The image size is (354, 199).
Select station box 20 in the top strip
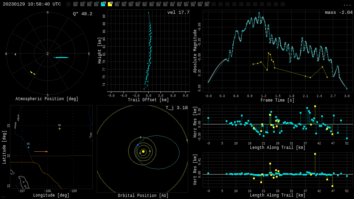coord(207,4)
